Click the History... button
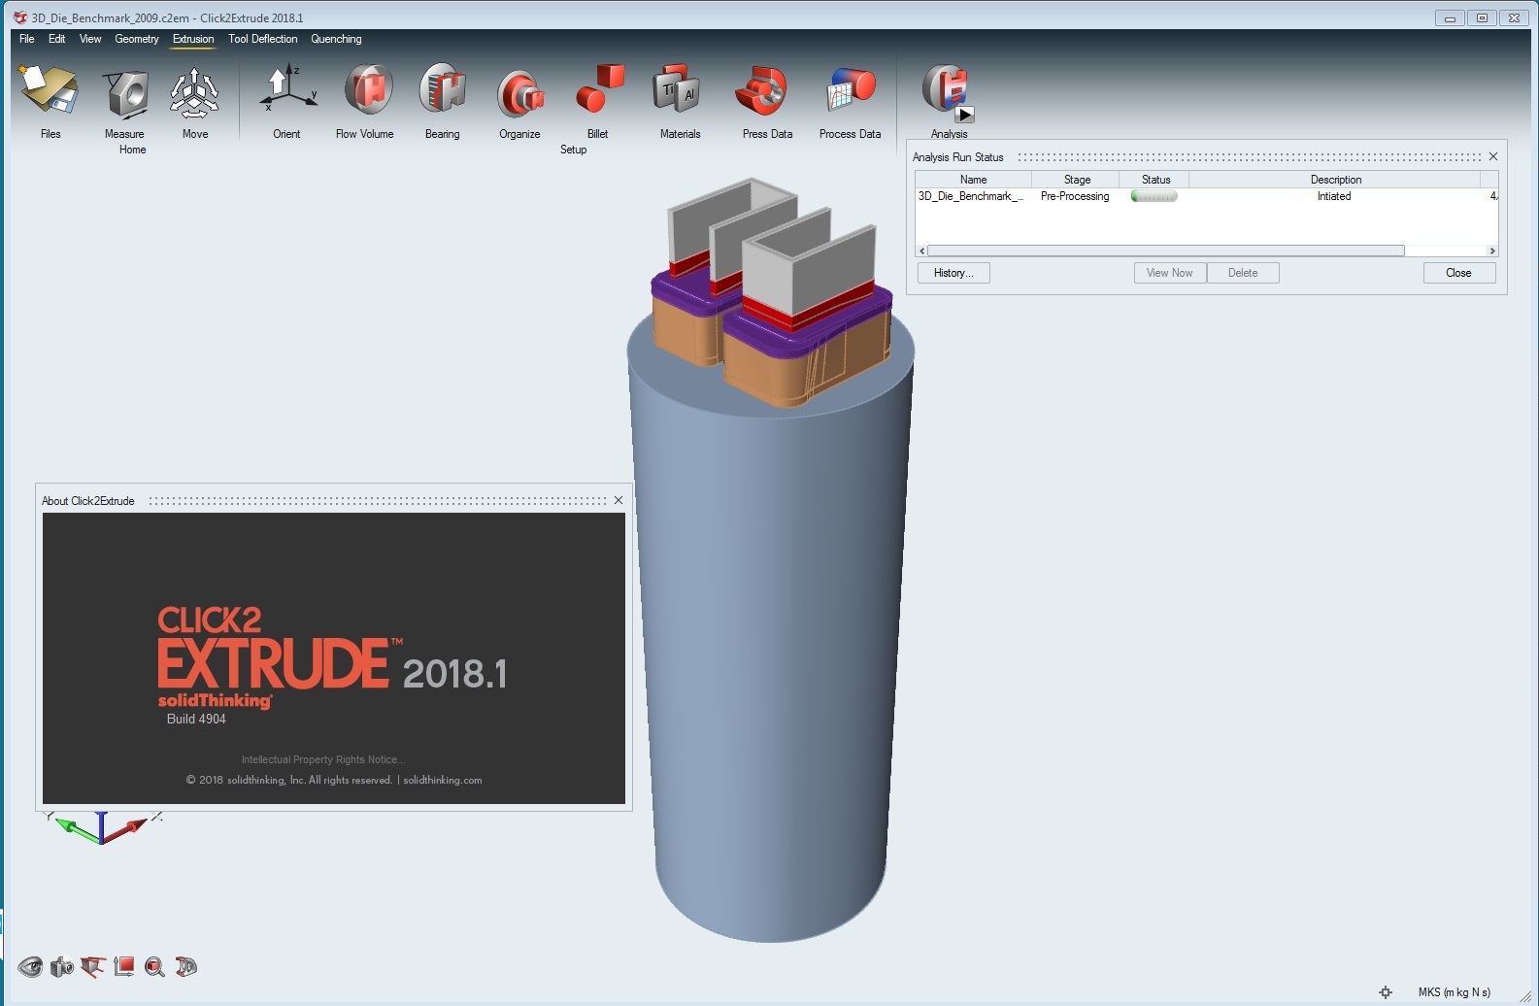Image resolution: width=1539 pixels, height=1006 pixels. point(954,273)
